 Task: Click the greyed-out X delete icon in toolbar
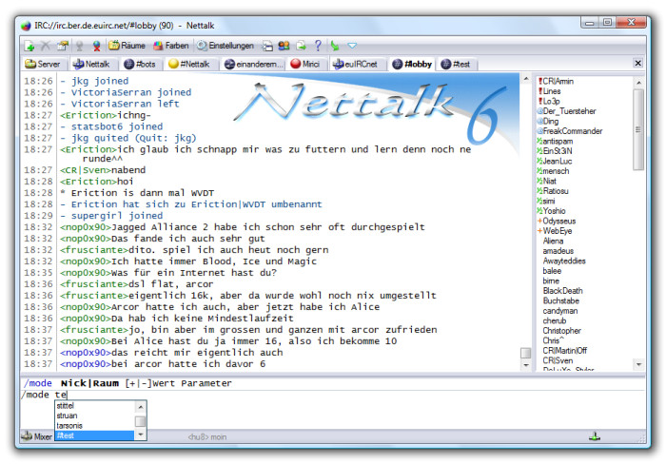click(45, 46)
